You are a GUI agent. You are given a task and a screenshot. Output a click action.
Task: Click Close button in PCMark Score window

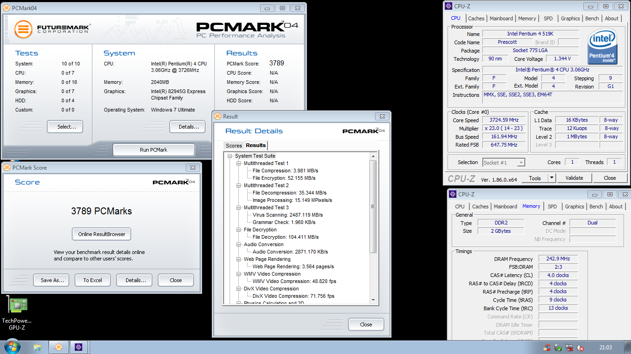[176, 280]
